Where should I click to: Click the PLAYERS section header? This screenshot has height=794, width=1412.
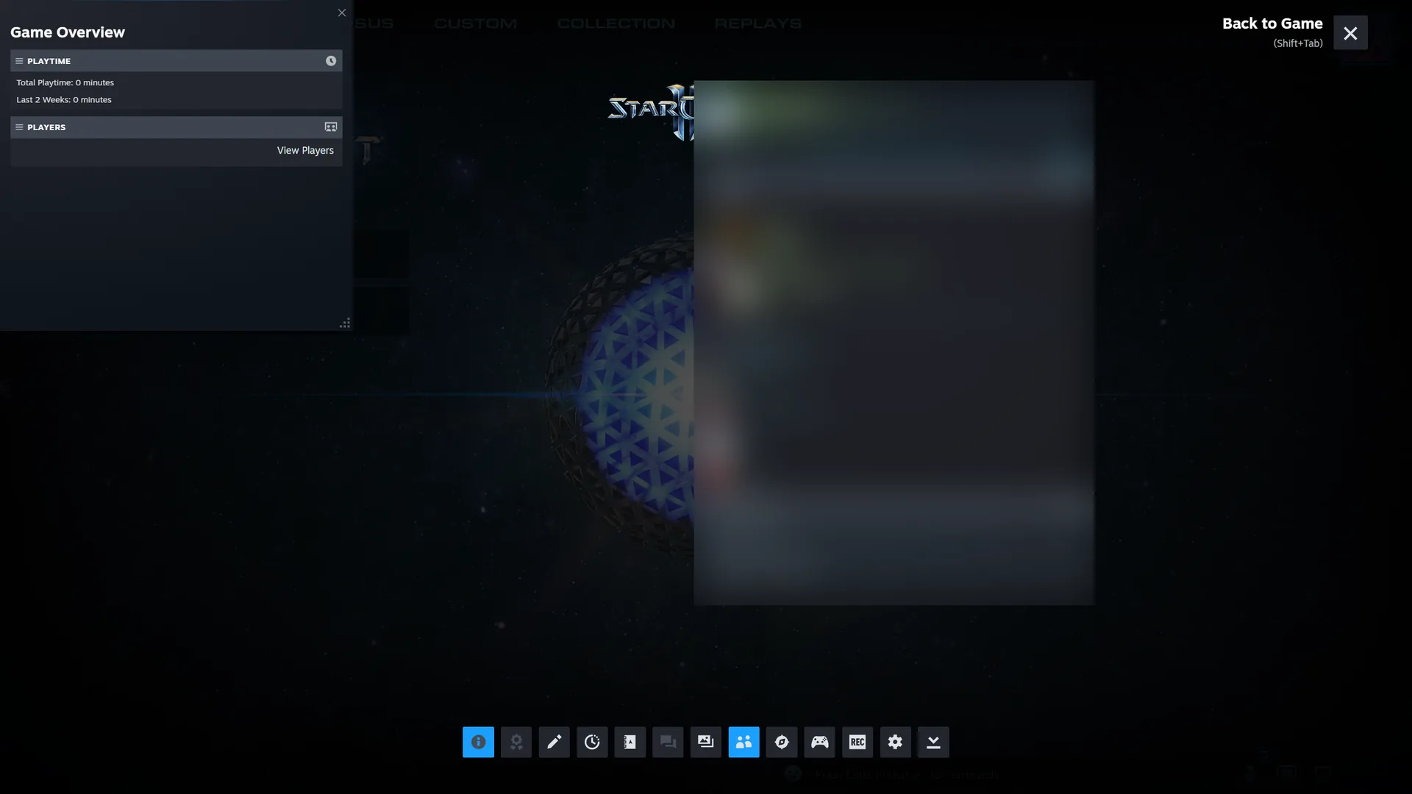pyautogui.click(x=176, y=127)
